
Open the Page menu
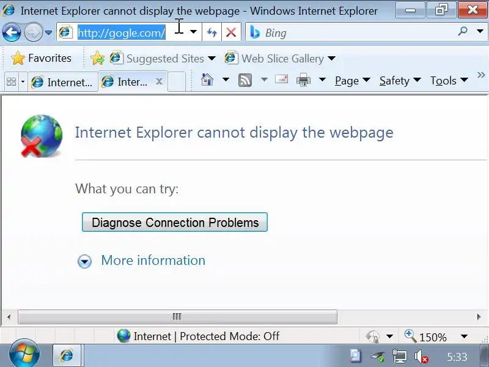coord(353,81)
